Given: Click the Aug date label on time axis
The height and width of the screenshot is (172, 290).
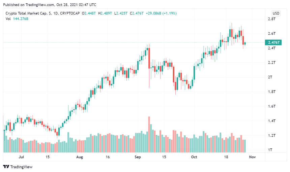Looking at the screenshot, I should pyautogui.click(x=80, y=157).
